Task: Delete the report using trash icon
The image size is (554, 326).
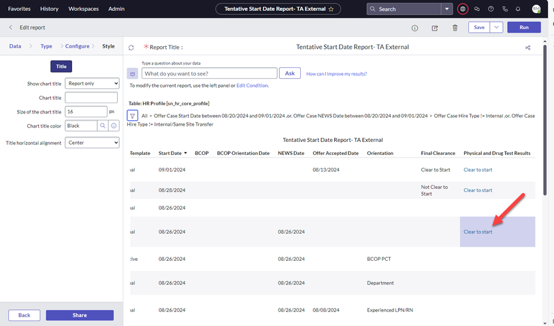Action: coord(455,28)
